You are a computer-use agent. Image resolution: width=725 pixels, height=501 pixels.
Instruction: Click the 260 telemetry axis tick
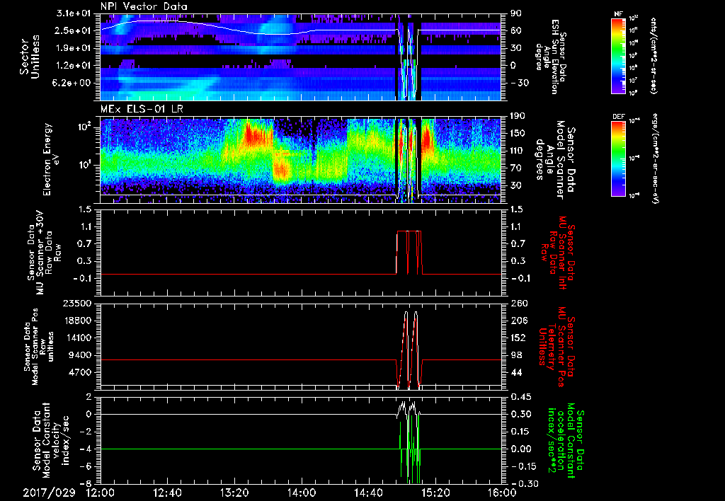point(519,303)
